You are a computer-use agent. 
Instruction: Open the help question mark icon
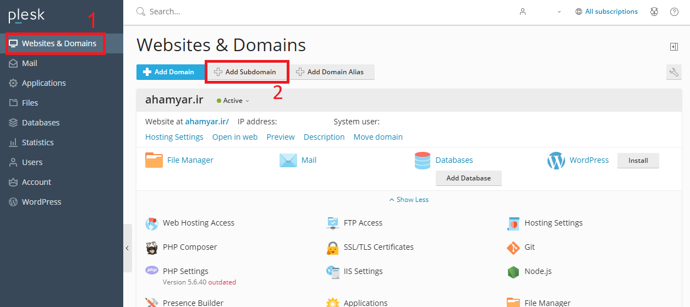point(674,12)
